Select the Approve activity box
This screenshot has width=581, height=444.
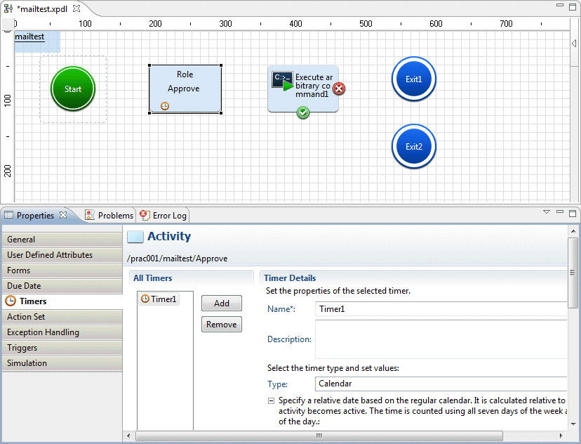tap(185, 89)
